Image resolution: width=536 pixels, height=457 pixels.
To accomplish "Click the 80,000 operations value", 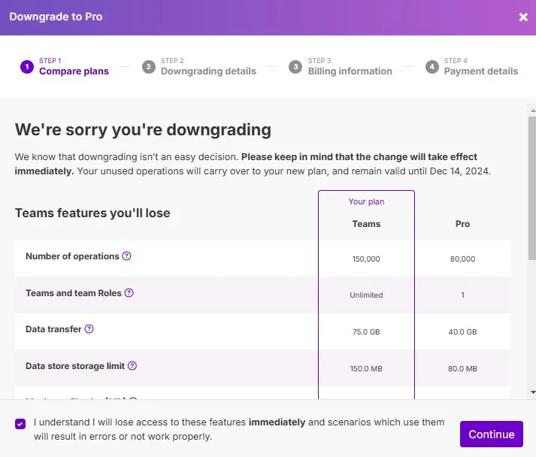I will coord(462,259).
